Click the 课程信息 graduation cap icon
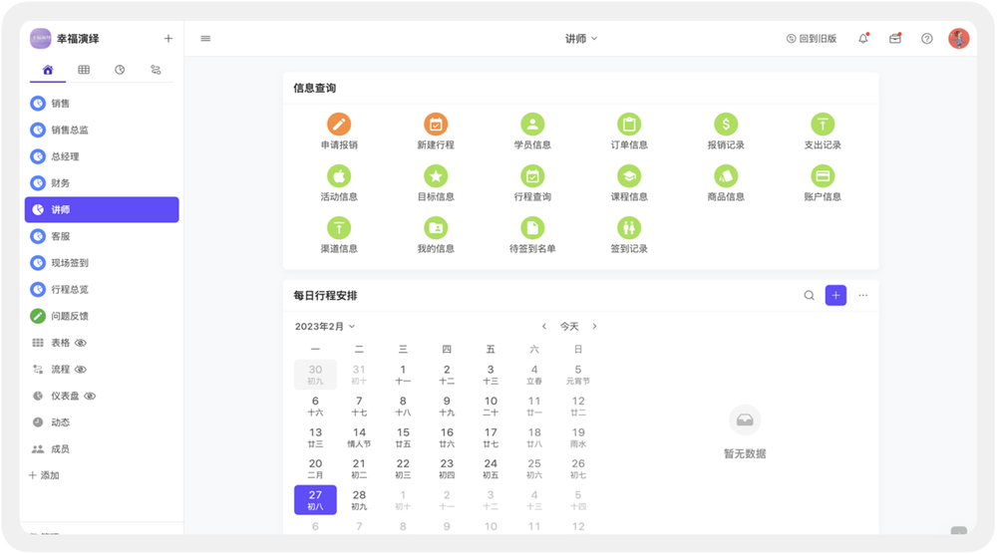 629,176
